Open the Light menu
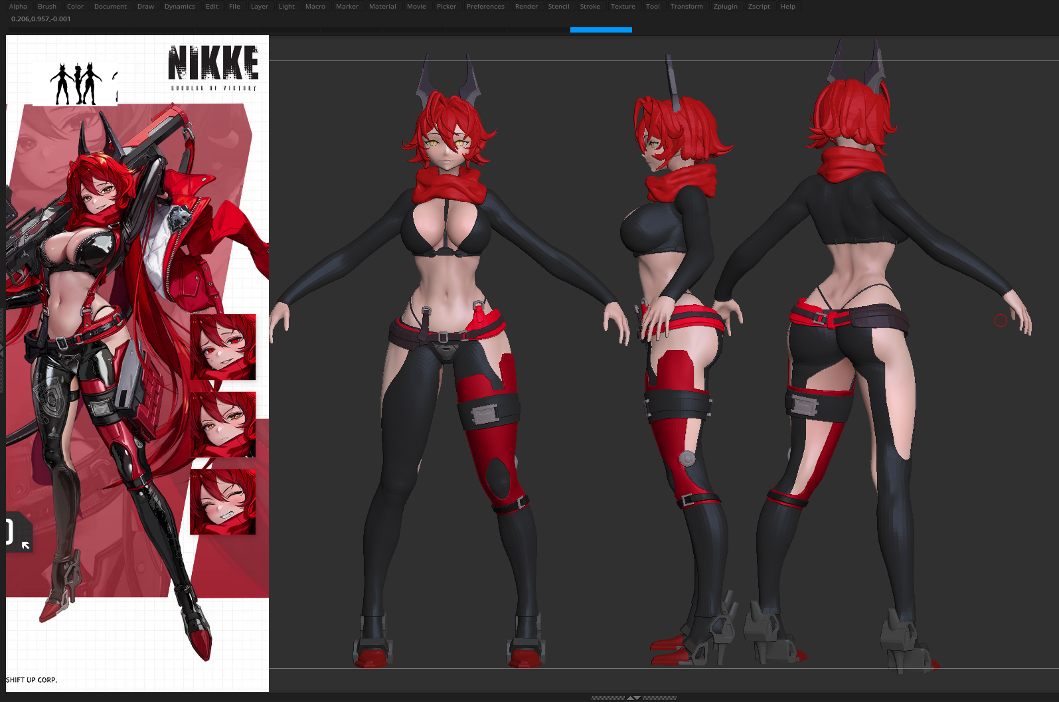 (x=287, y=7)
